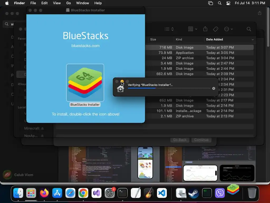270x203 pixels.
Task: Select the 24 MB ZIP archive row
Action: pyautogui.click(x=199, y=58)
